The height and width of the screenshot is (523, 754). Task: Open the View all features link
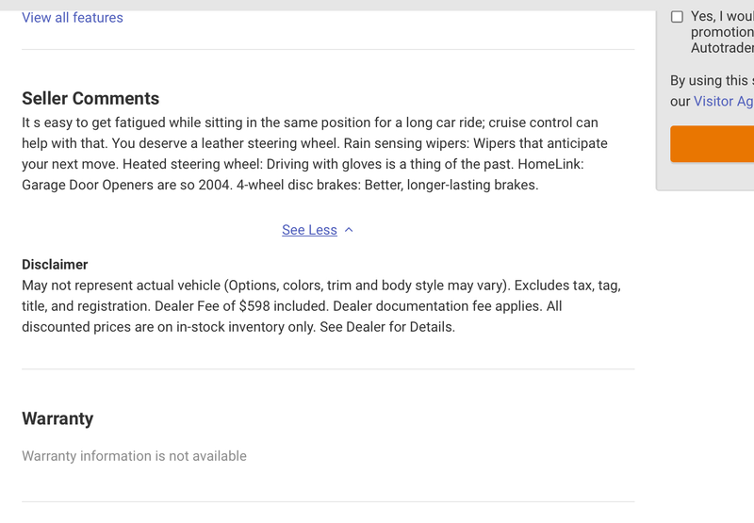pyautogui.click(x=73, y=18)
